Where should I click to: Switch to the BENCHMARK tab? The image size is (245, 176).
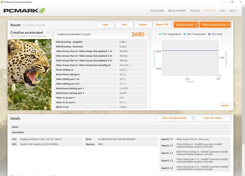(x=177, y=11)
